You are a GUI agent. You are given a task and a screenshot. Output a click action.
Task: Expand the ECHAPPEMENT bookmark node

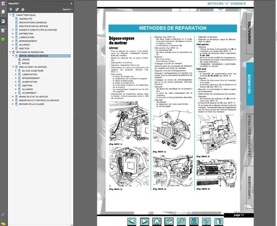(x=16, y=93)
